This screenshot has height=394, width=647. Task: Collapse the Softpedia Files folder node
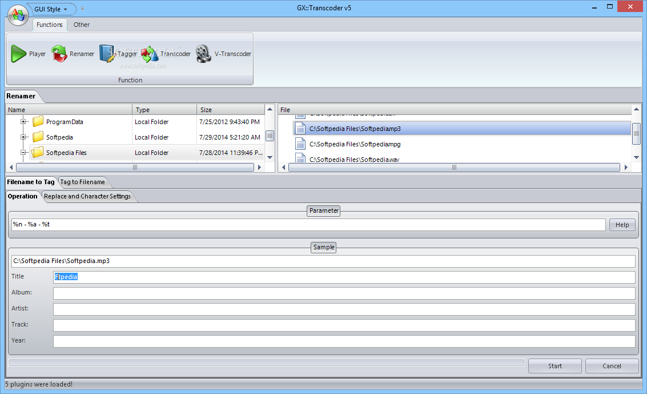tap(23, 152)
